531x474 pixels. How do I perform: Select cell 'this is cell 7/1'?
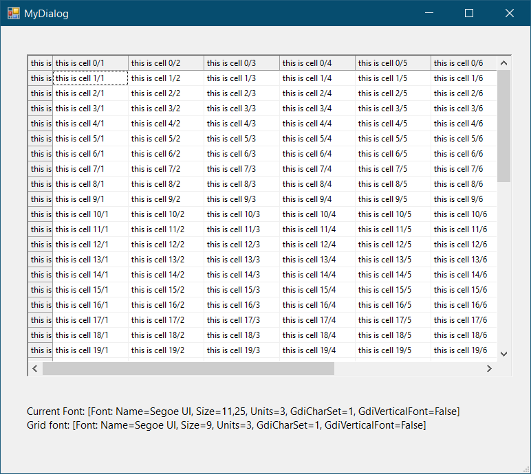click(x=90, y=169)
